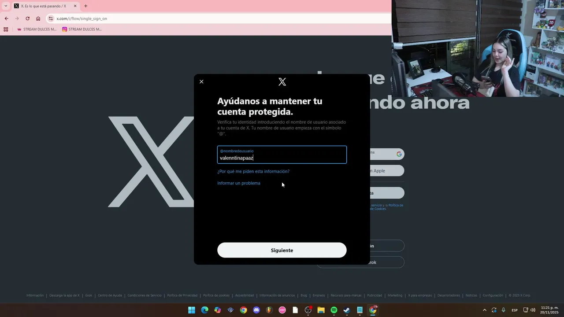Image resolution: width=564 pixels, height=317 pixels.
Task: Open Notepad from taskbar
Action: click(360, 310)
